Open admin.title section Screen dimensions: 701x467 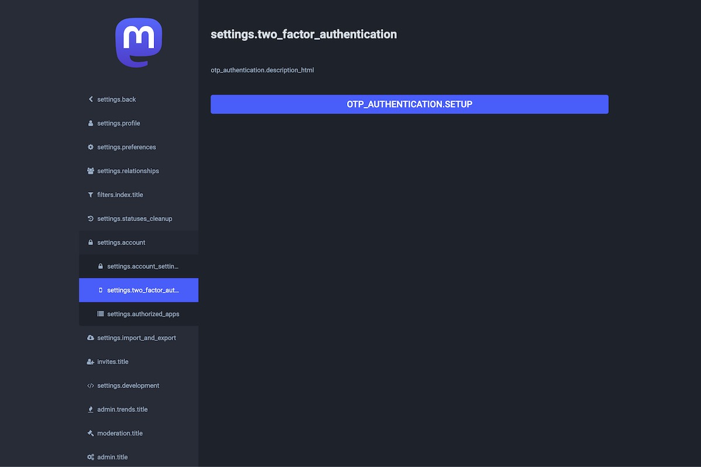coord(112,457)
